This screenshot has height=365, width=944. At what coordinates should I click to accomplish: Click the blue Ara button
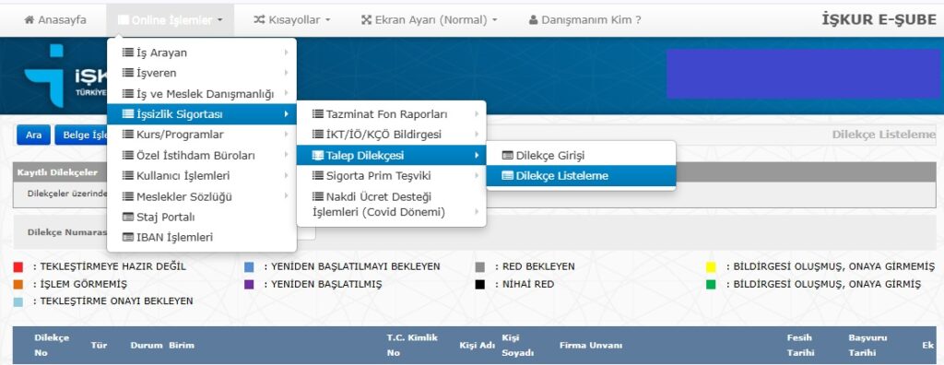(34, 135)
